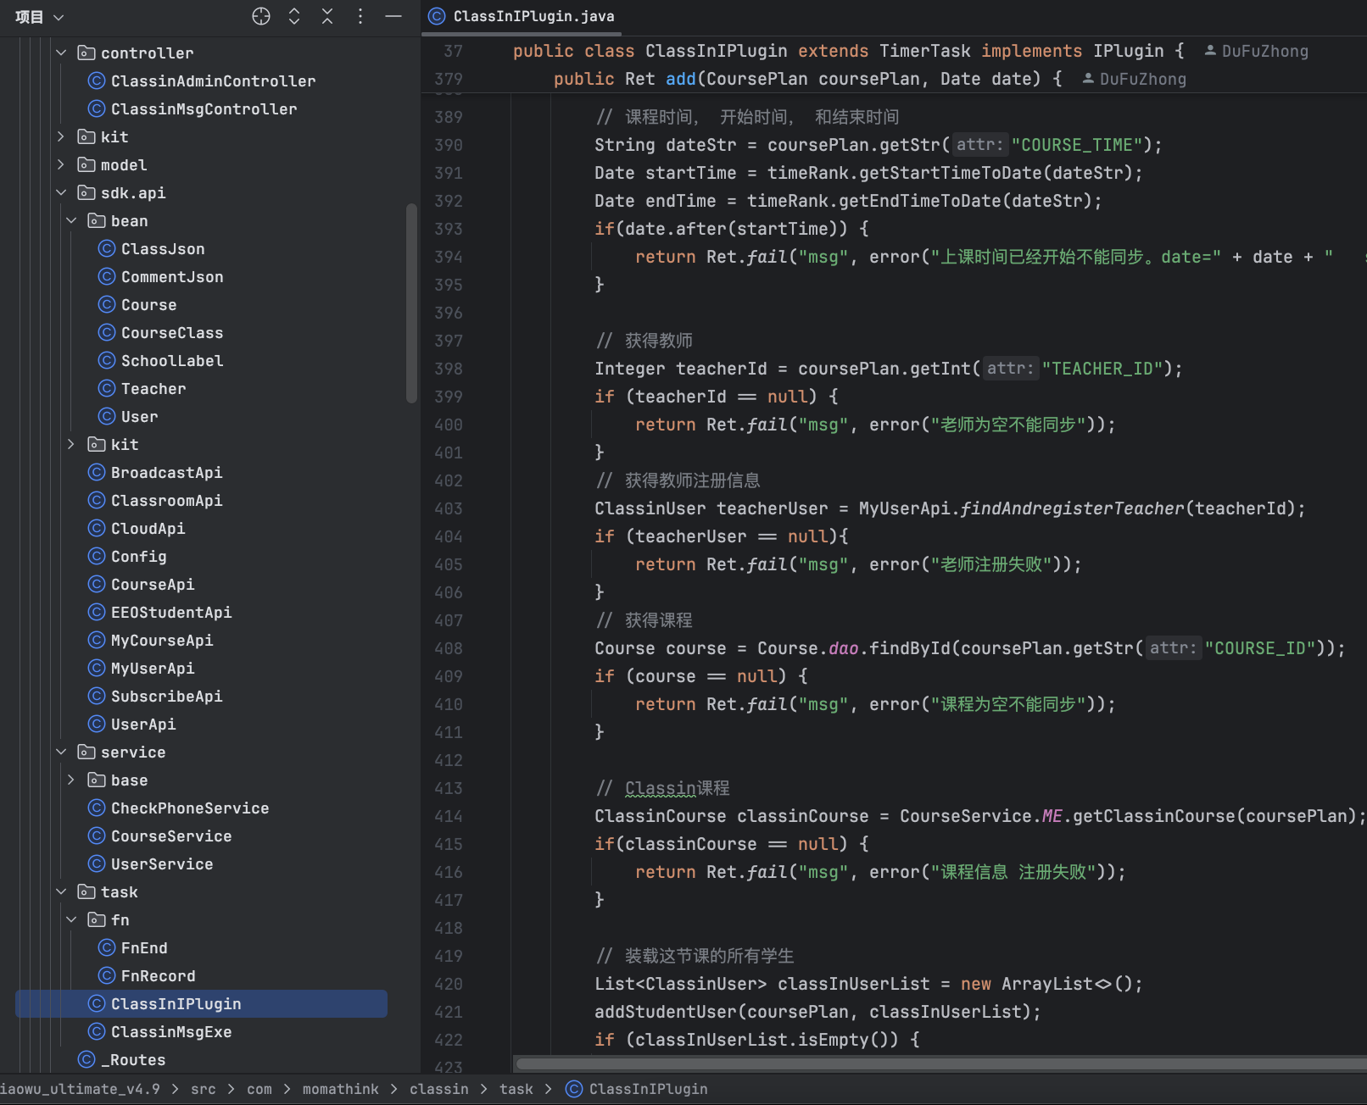Hide the project panel with minimize dash
The width and height of the screenshot is (1367, 1105).
tap(393, 16)
